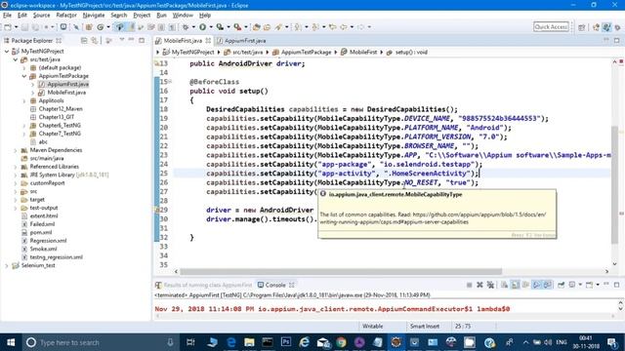This screenshot has width=625, height=351.
Task: Switch to Results of running class tab
Action: click(x=204, y=285)
